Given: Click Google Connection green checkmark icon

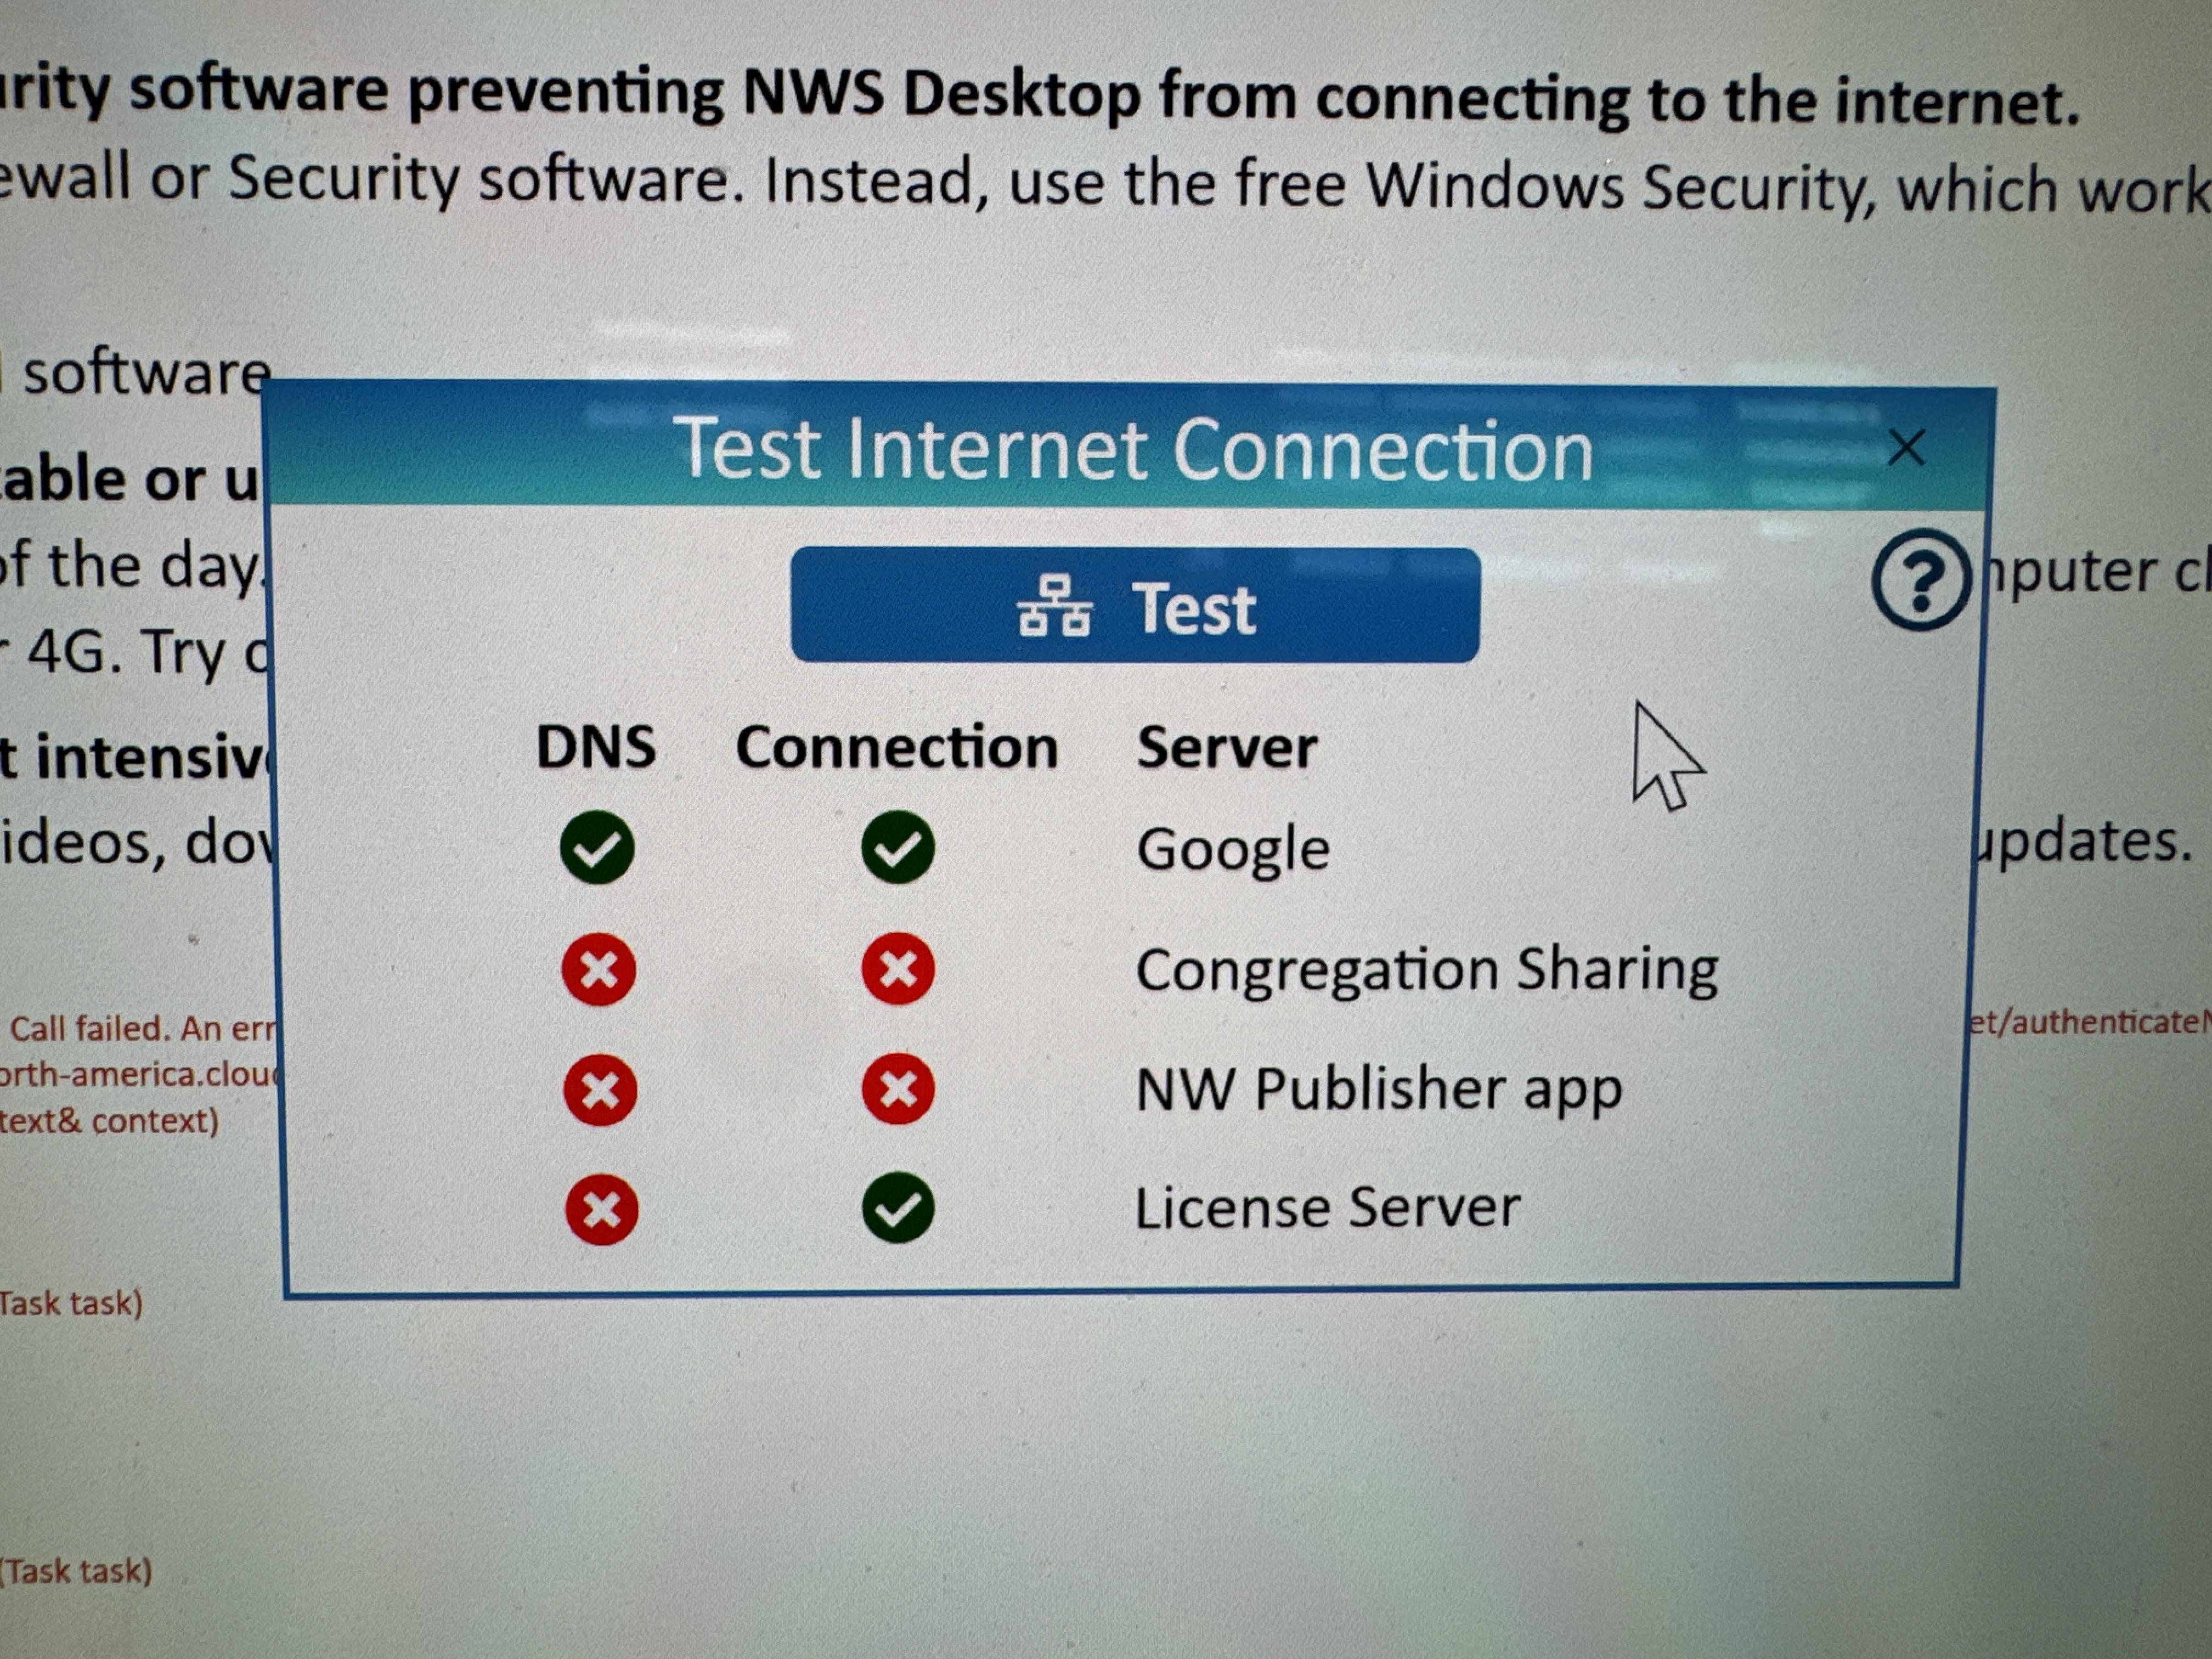Looking at the screenshot, I should (898, 847).
